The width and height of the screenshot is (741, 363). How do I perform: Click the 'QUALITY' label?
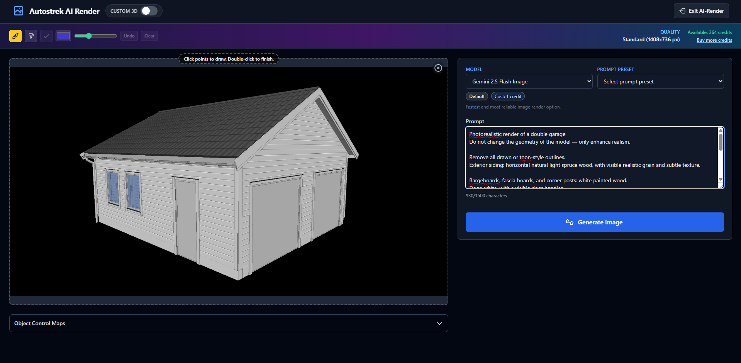click(670, 32)
